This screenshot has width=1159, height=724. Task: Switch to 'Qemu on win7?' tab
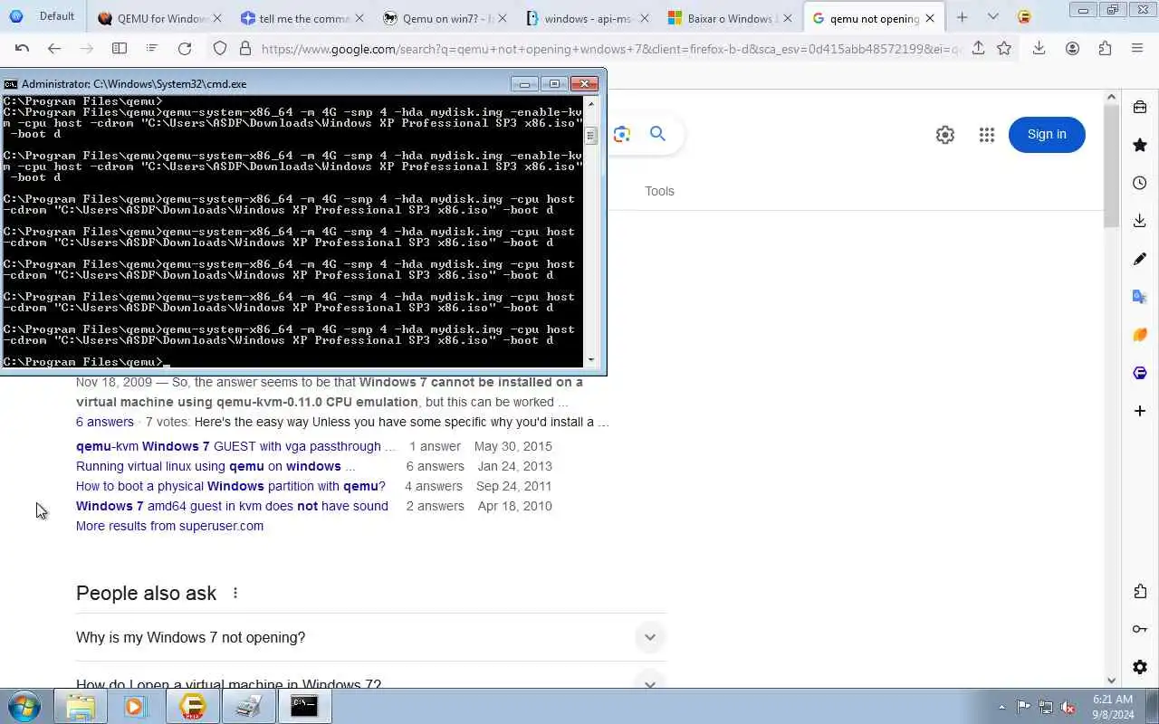coord(444,18)
